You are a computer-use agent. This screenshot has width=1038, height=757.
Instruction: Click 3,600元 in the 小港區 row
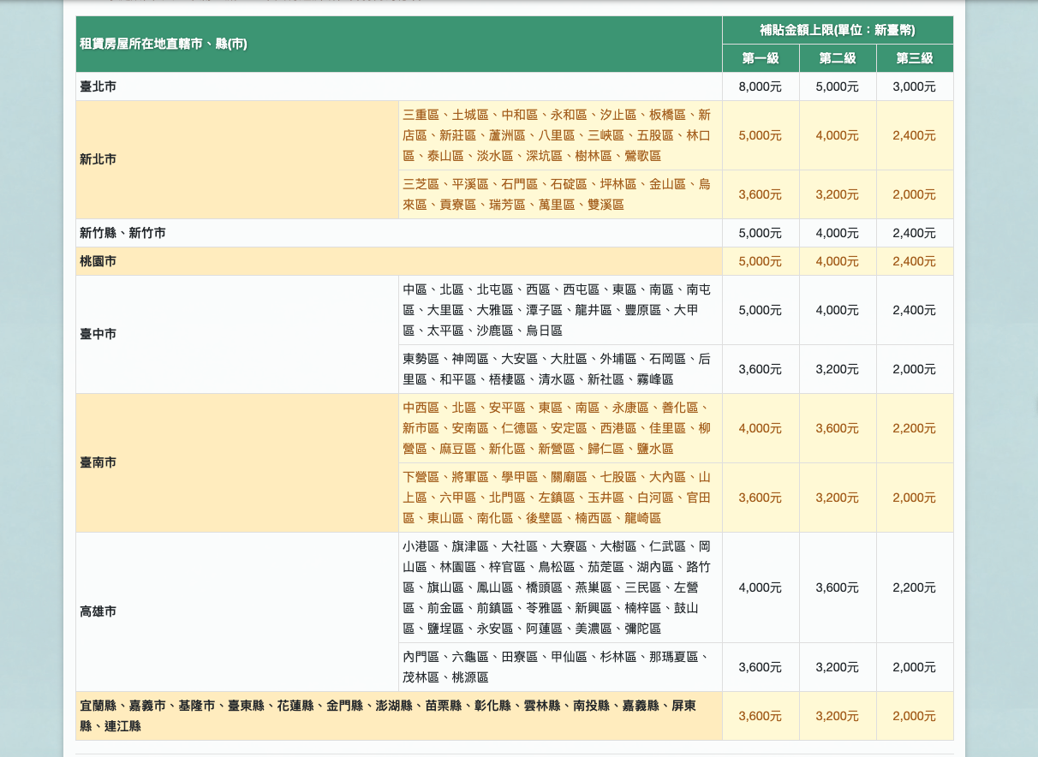pyautogui.click(x=838, y=587)
